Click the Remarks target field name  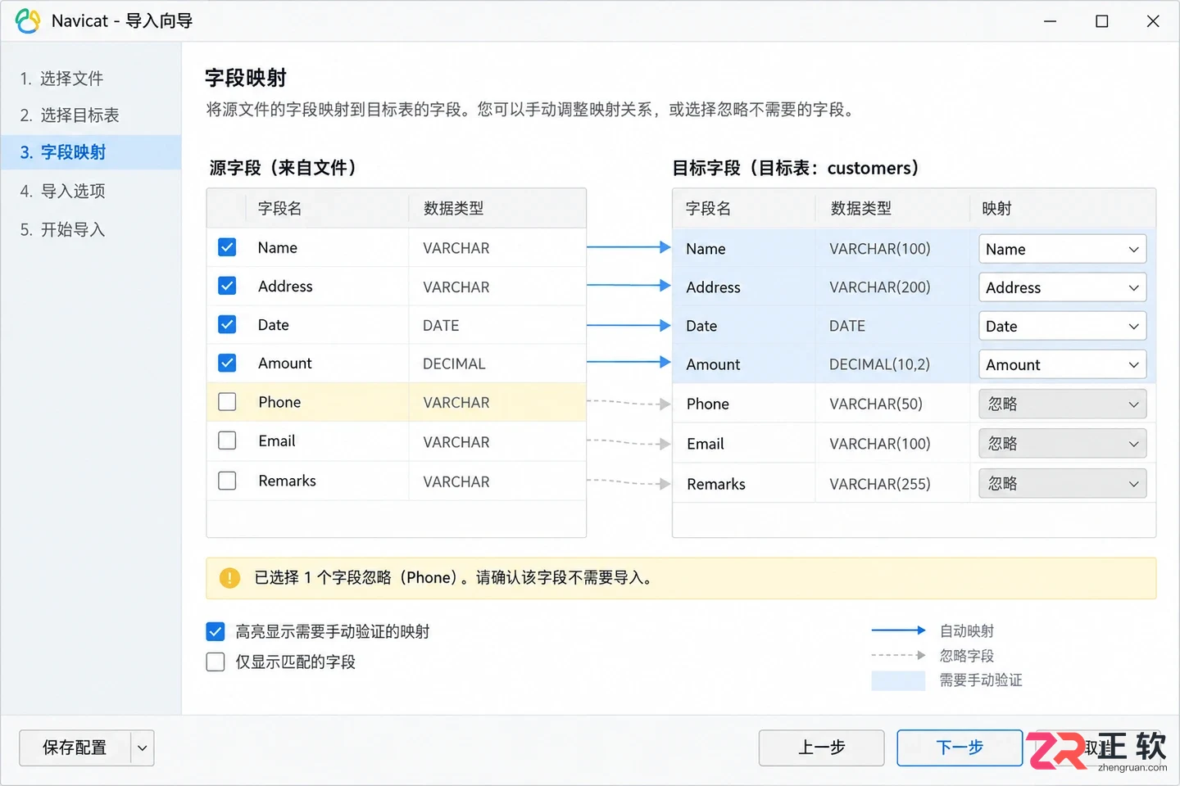[716, 484]
